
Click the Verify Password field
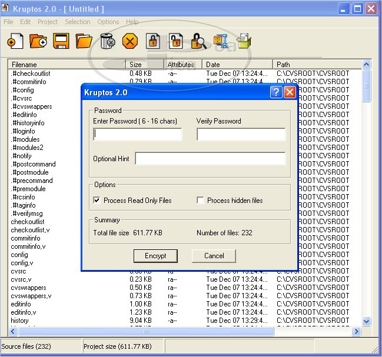click(241, 135)
